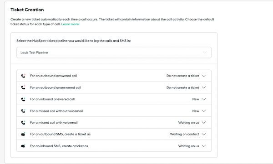273x164 pixels.
Task: Click 'For an inbound SMS, create a ticket as' label
Action: click(x=59, y=146)
